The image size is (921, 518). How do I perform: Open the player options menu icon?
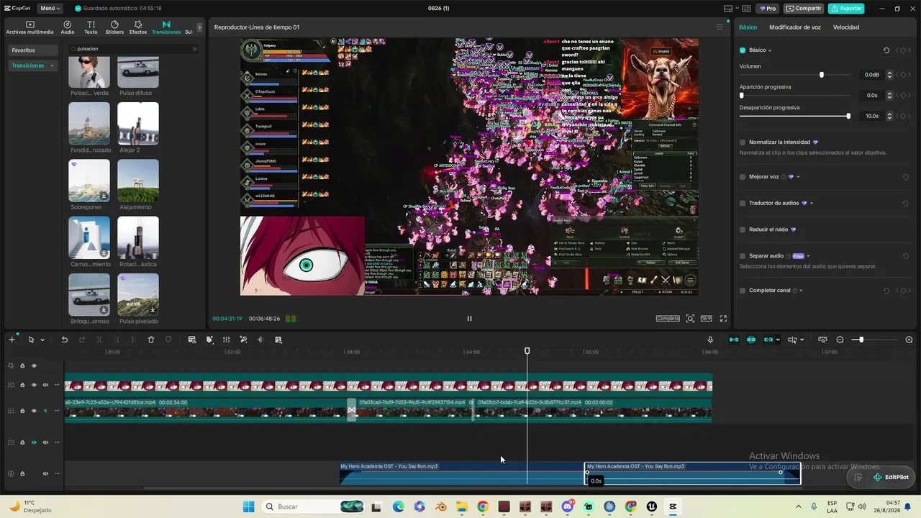click(x=719, y=27)
